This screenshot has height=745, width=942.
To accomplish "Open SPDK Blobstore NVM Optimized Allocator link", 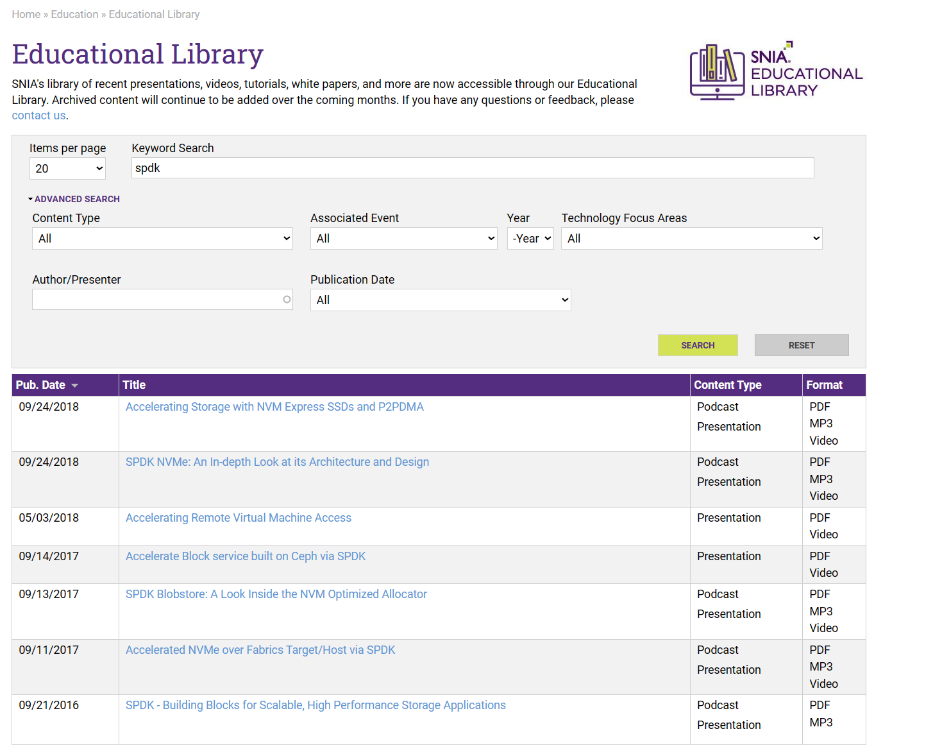I will 276,594.
